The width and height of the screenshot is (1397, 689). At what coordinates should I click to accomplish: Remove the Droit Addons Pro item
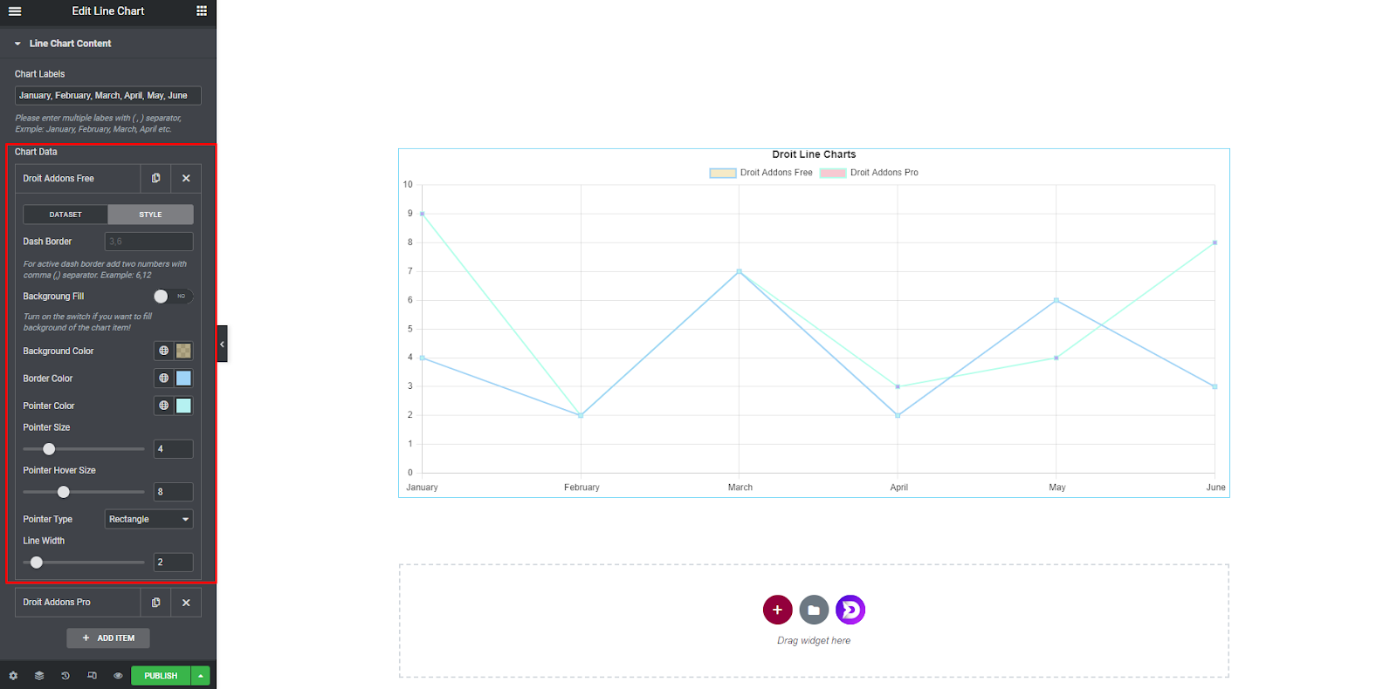point(186,603)
